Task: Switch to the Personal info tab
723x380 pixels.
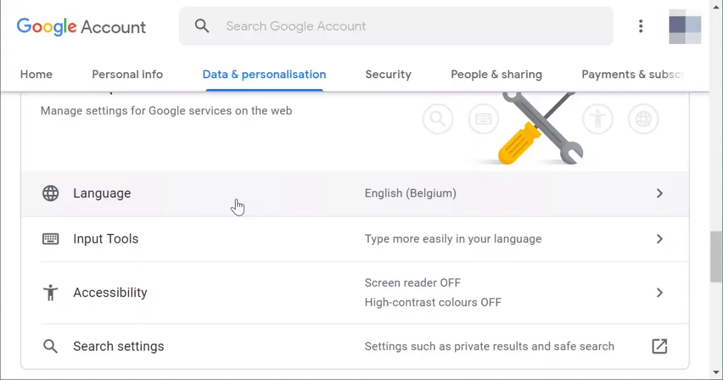Action: click(127, 75)
